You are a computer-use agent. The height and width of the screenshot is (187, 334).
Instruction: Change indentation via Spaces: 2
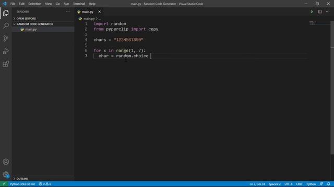click(275, 184)
